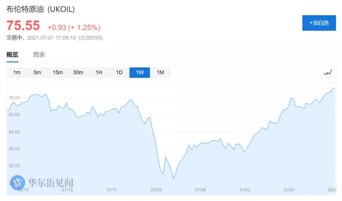
Task: Select the 1m time interval
Action: pyautogui.click(x=17, y=72)
